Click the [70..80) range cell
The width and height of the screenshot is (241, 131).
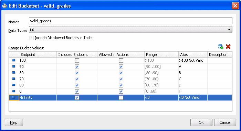(x=161, y=79)
